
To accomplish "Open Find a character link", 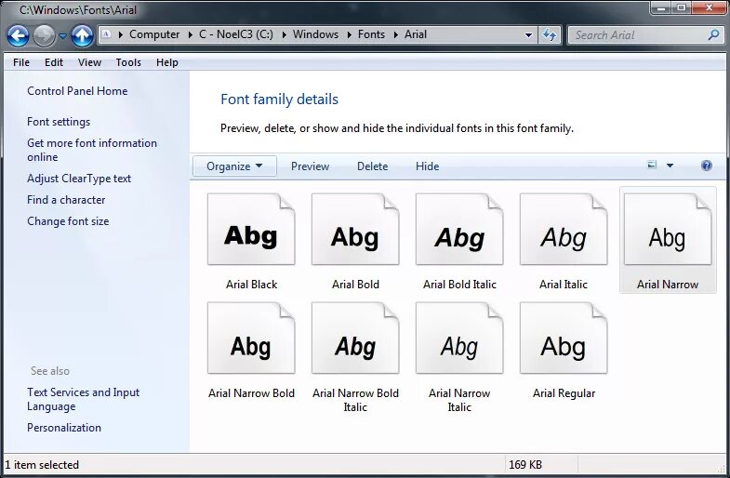I will (66, 200).
